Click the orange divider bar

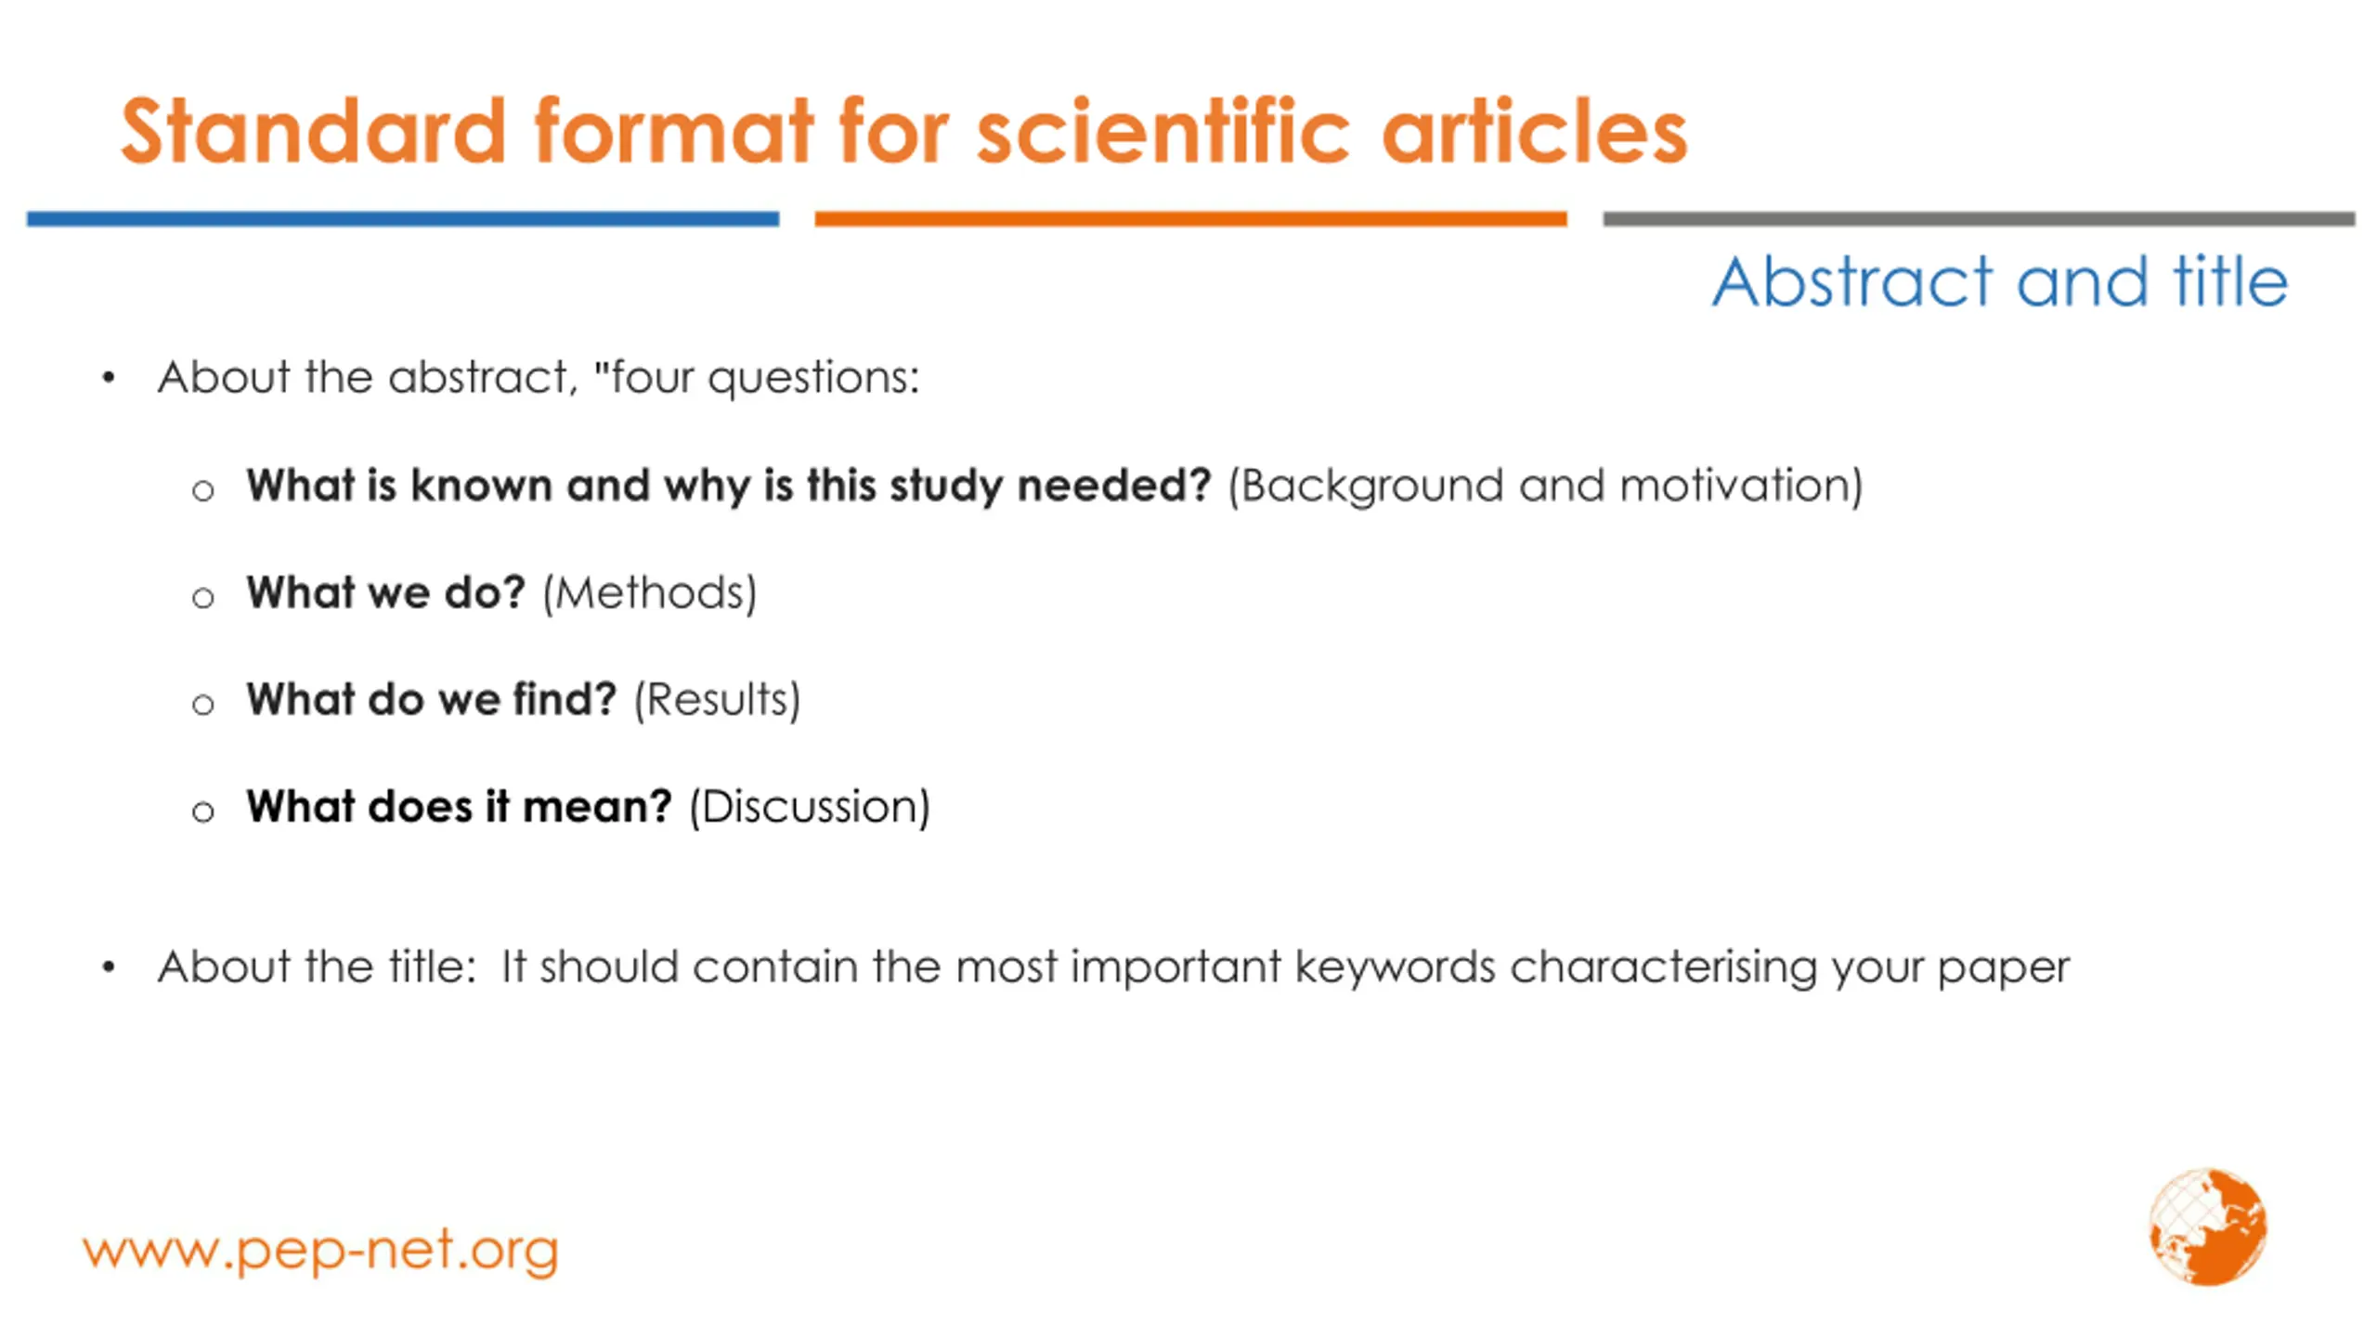(1190, 219)
